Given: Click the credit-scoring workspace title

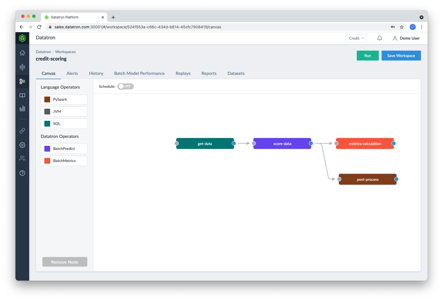Looking at the screenshot, I should tap(51, 59).
